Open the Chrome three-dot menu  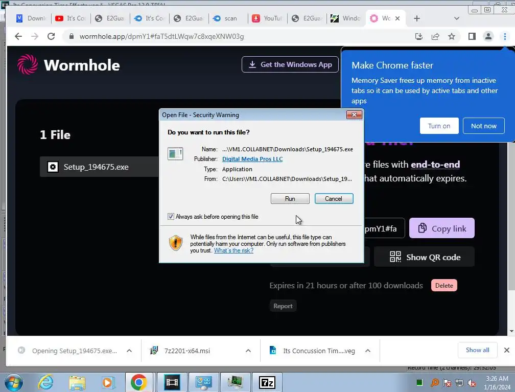505,36
